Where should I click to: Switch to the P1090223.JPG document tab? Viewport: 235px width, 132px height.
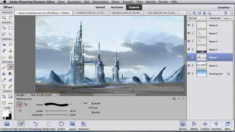[x=91, y=13]
